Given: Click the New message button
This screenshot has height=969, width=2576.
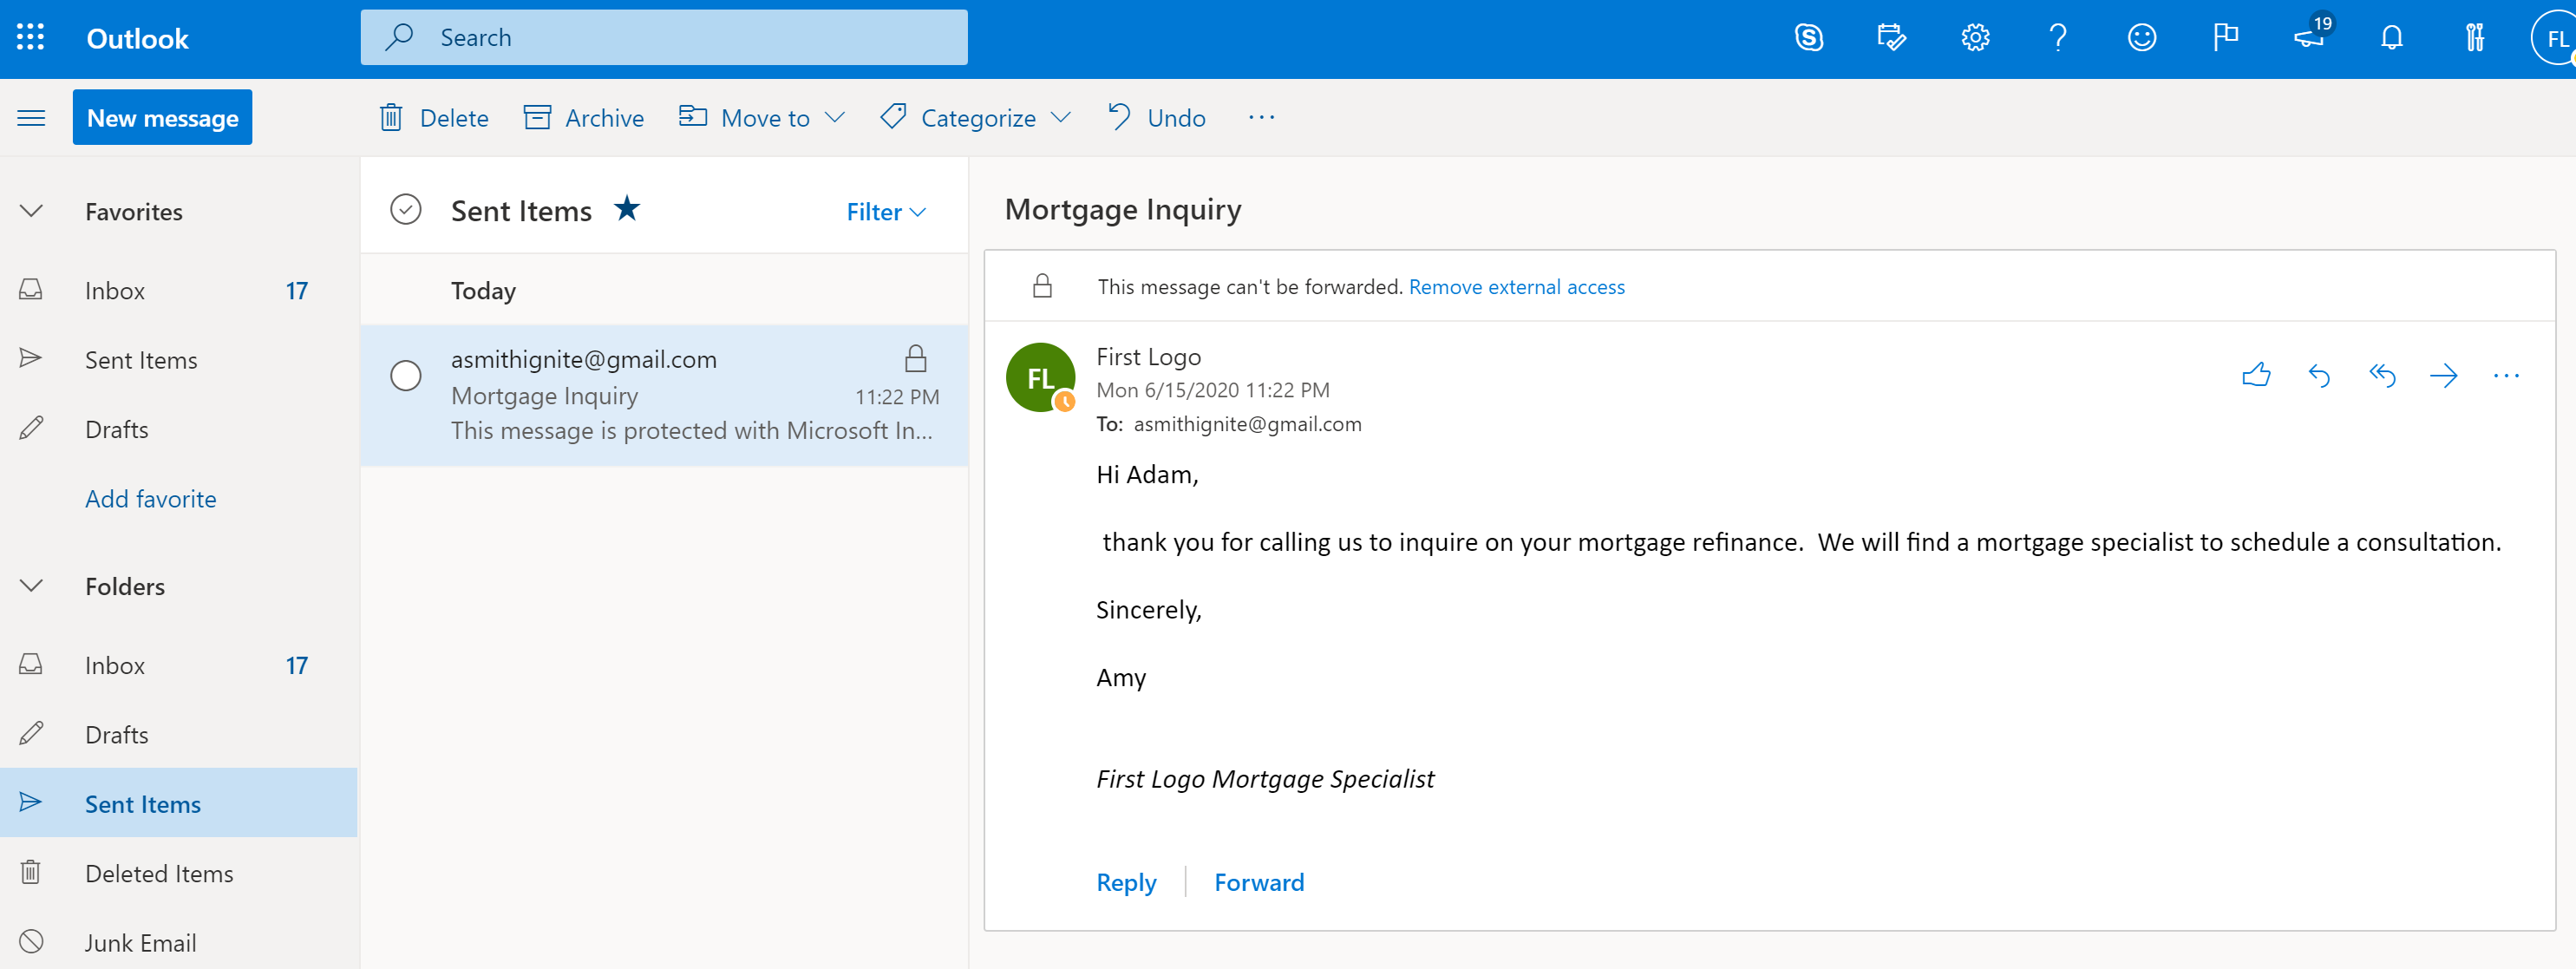Looking at the screenshot, I should (x=161, y=116).
